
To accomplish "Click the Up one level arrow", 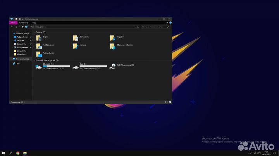I will 22,27.
